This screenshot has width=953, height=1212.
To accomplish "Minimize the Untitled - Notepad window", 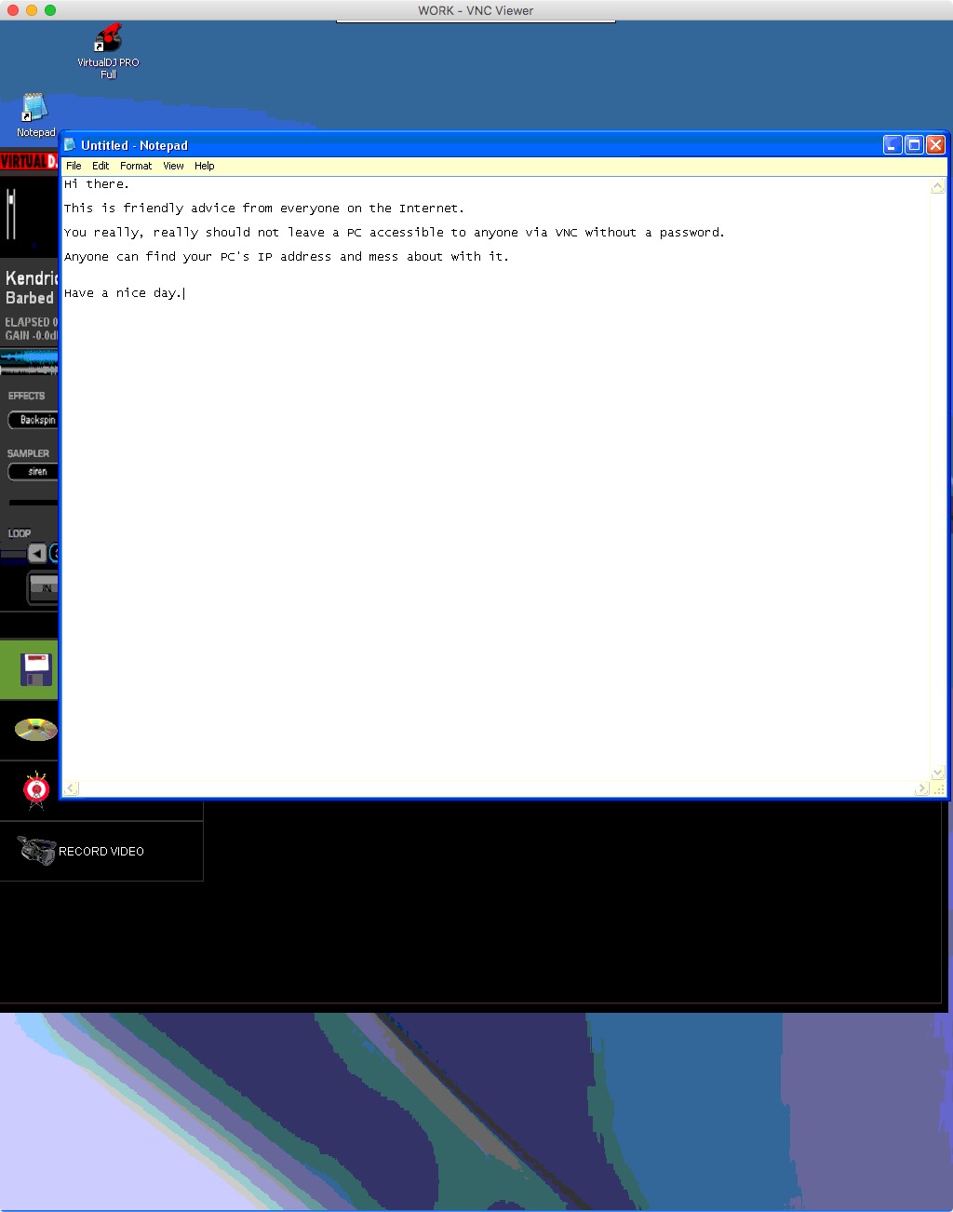I will tap(893, 144).
